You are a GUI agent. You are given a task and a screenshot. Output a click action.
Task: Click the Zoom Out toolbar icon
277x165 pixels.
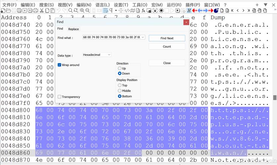[x=87, y=11]
